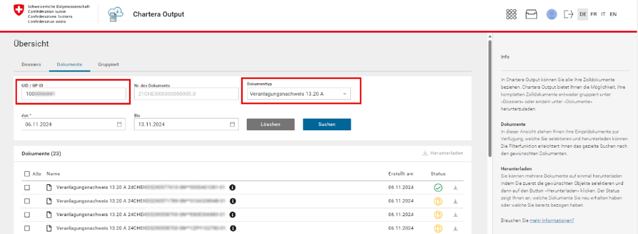
Task: Focus the Nr. des Dokuments input field
Action: 186,94
